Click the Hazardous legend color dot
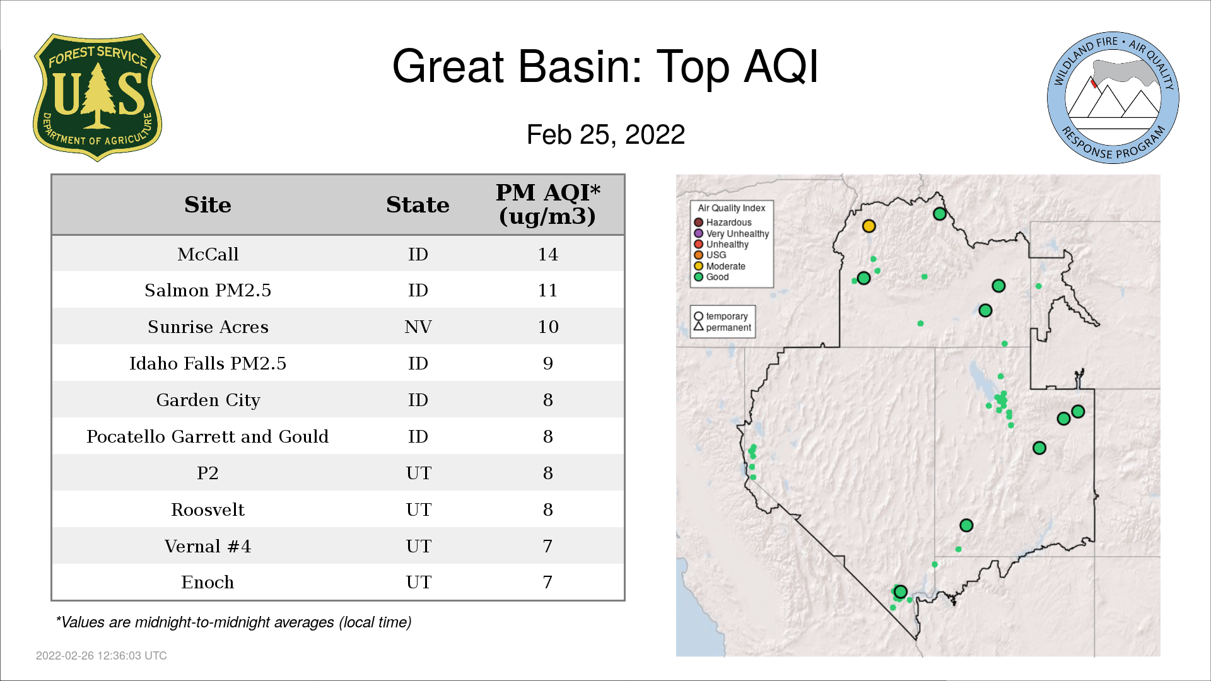Image resolution: width=1211 pixels, height=681 pixels. click(x=698, y=223)
